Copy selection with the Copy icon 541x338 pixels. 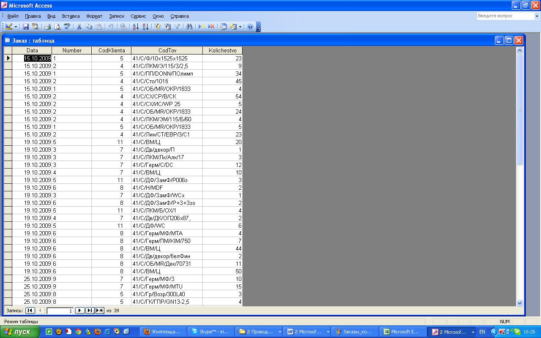point(89,27)
